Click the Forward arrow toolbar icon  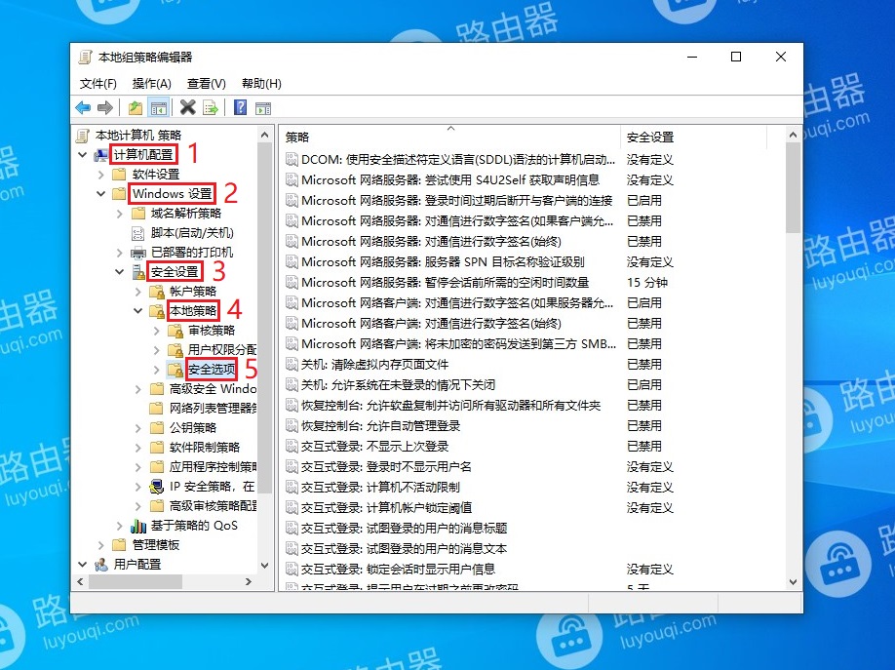click(105, 107)
